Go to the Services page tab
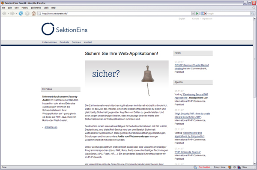The height and width of the screenshot is (170, 257). point(76,42)
